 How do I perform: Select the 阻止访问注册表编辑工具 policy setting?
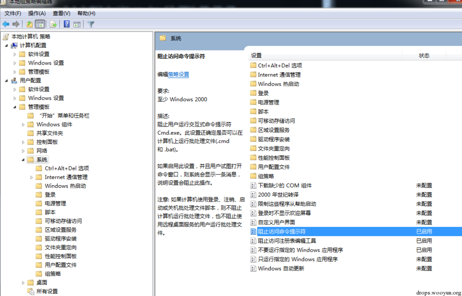point(287,241)
